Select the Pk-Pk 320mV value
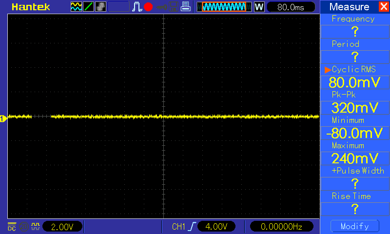This screenshot has width=390, height=234. 355,108
